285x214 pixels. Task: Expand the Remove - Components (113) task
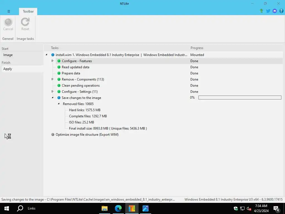pos(52,79)
